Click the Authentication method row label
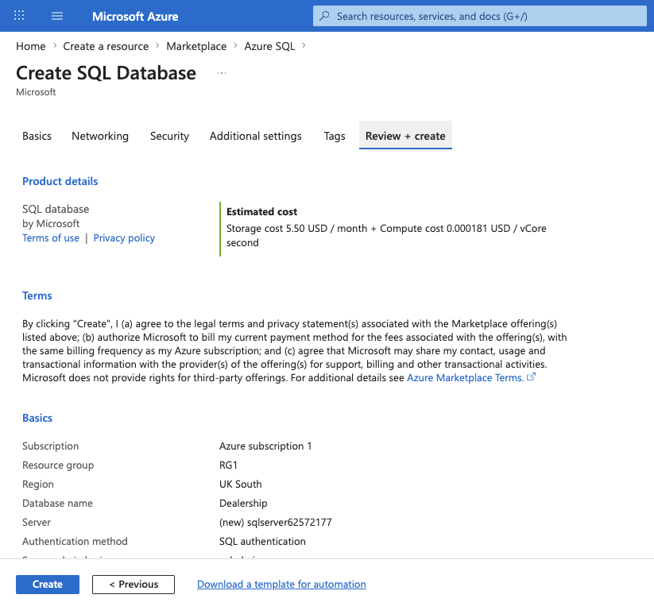 (x=75, y=541)
